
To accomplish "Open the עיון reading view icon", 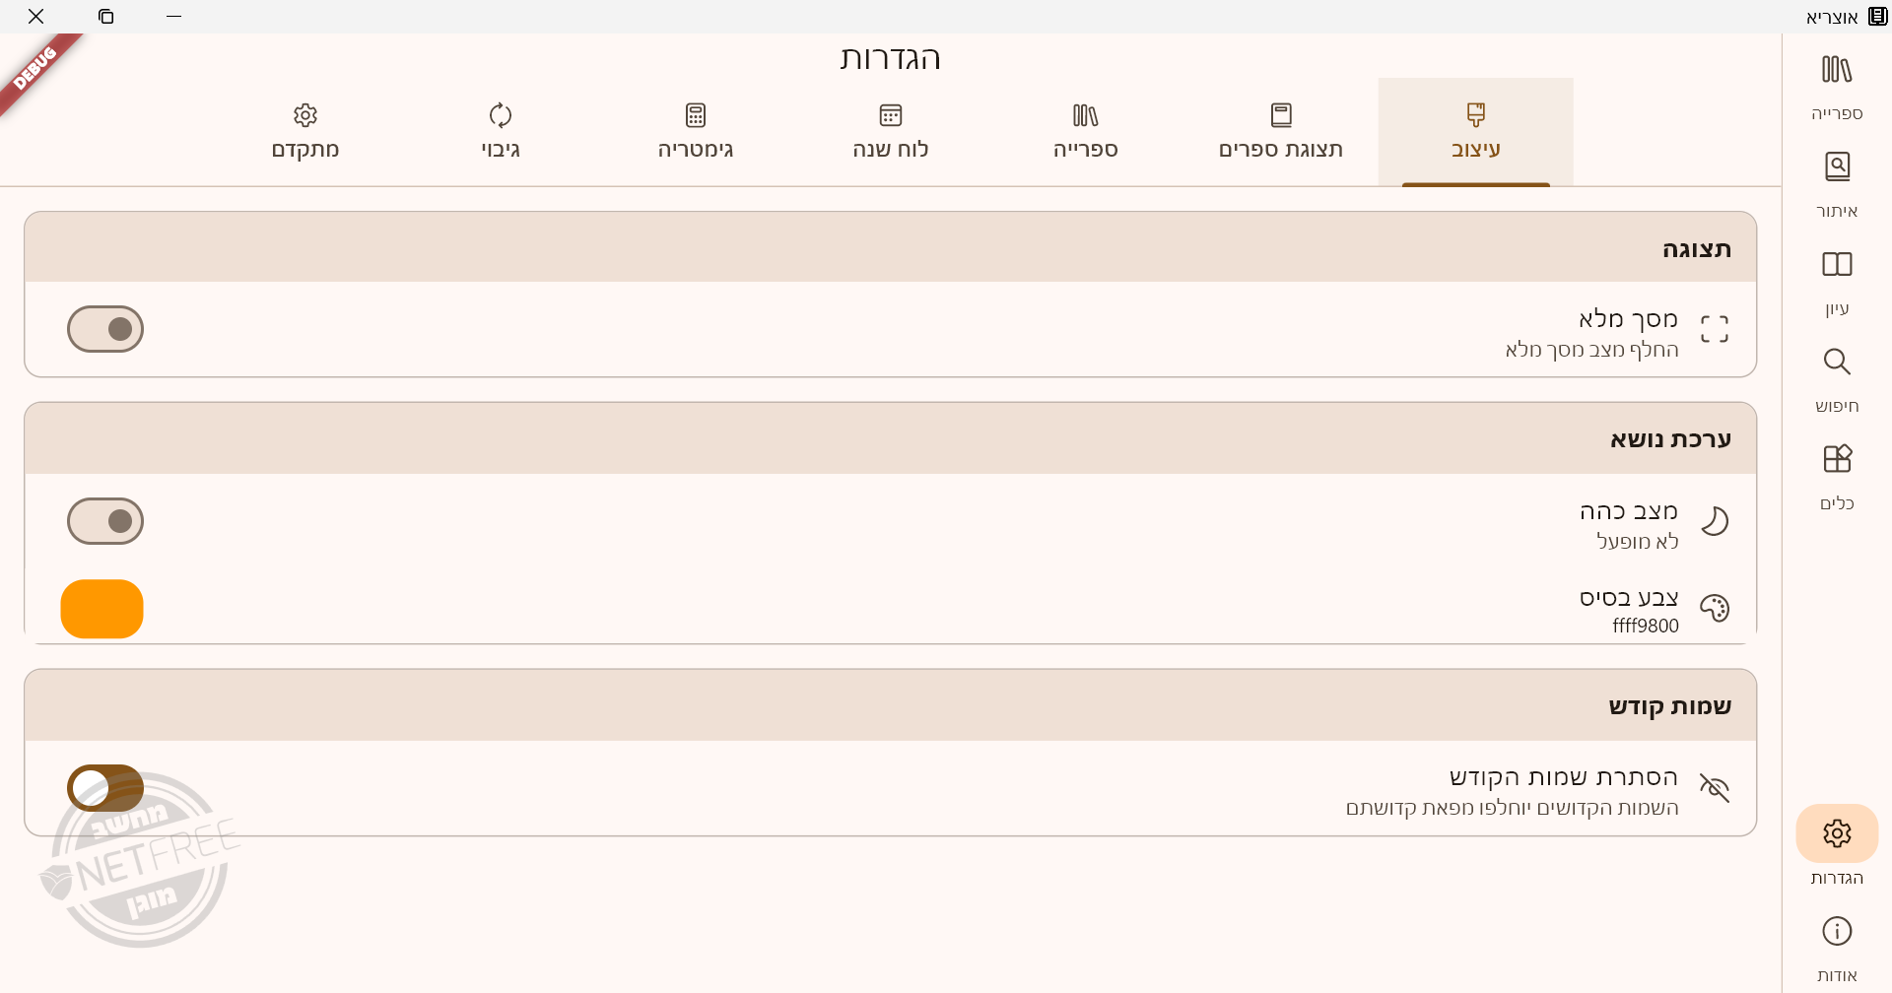I will point(1836,280).
